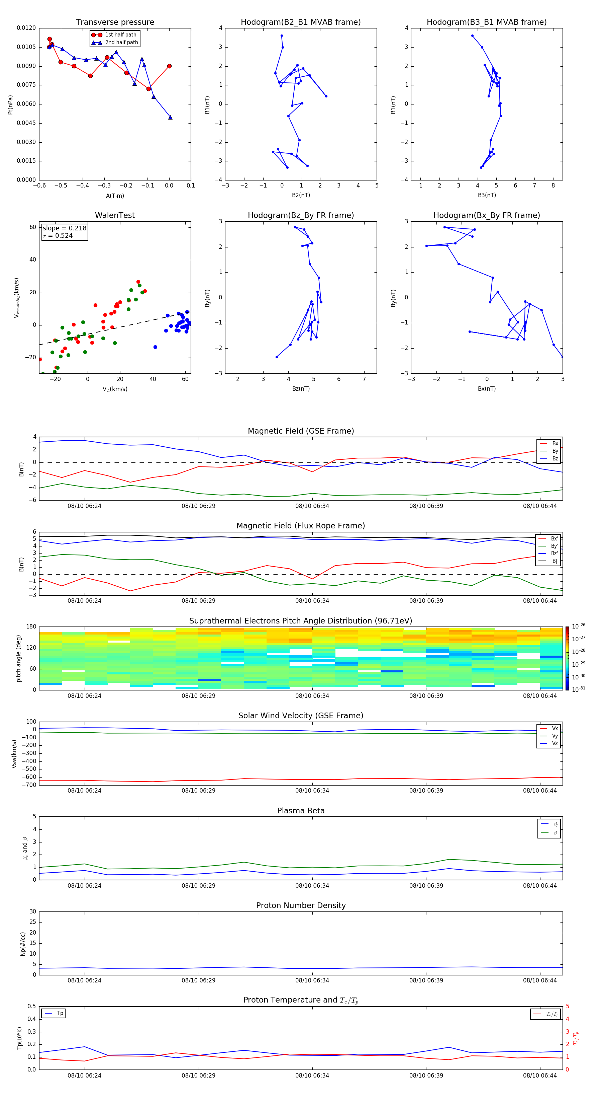This screenshot has width=602, height=1105.
Task: Click the 08/10 06:34 tick under Plasma Beta
Action: click(x=312, y=885)
